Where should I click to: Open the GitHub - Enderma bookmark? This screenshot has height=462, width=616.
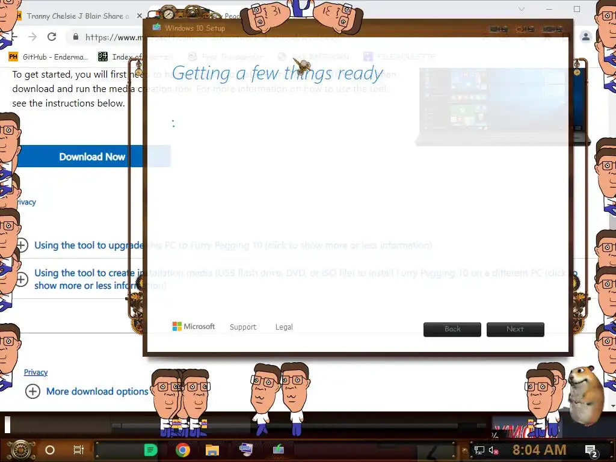pos(48,57)
